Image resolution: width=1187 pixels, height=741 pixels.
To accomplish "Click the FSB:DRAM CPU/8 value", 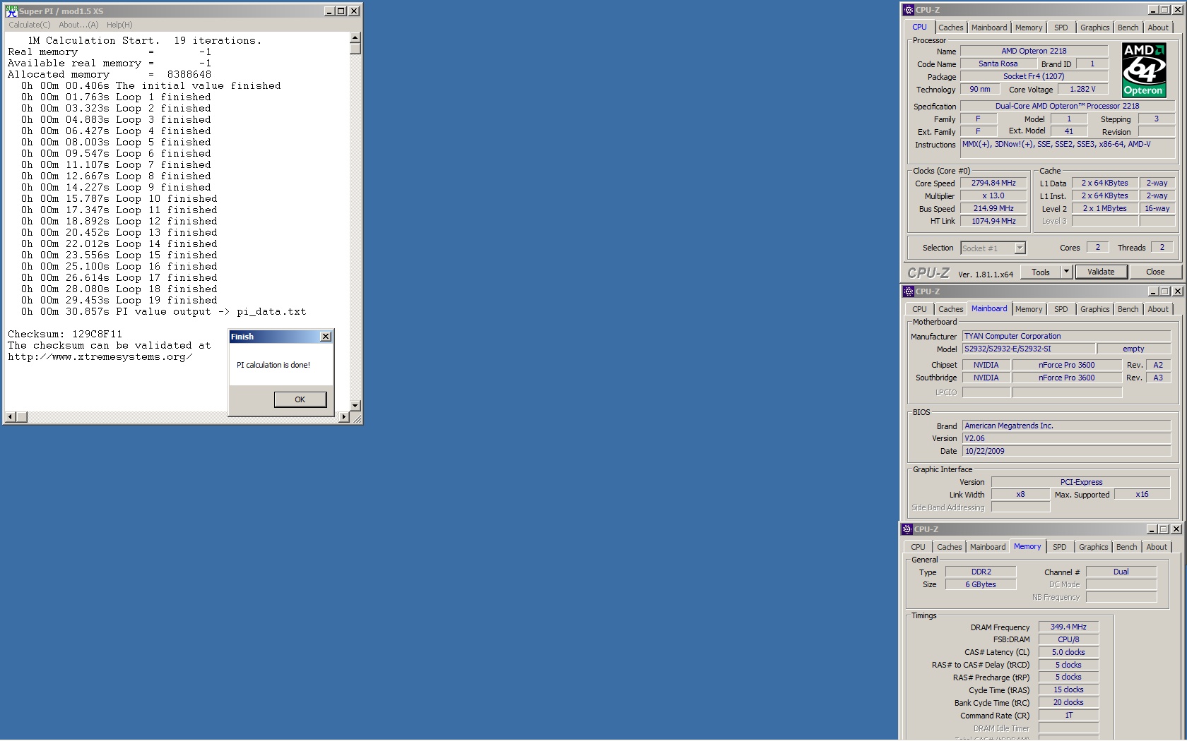I will point(1068,639).
